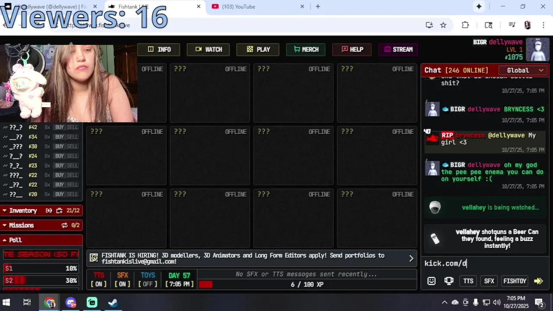The height and width of the screenshot is (311, 553).
Task: Click @dellywave mention in bryncess message
Action: click(506, 136)
